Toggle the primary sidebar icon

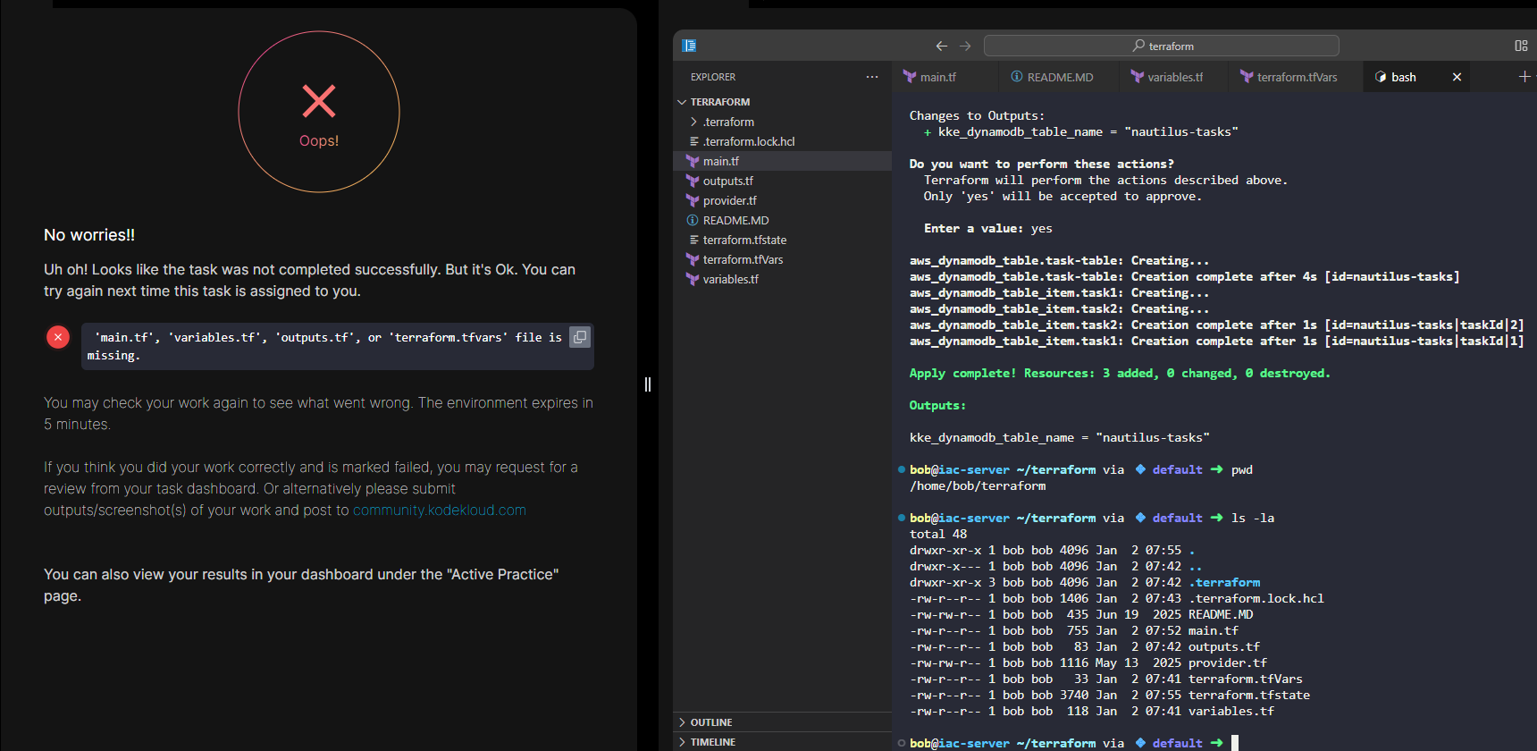(689, 46)
